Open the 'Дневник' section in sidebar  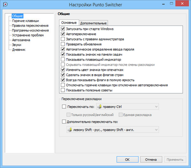19,50
